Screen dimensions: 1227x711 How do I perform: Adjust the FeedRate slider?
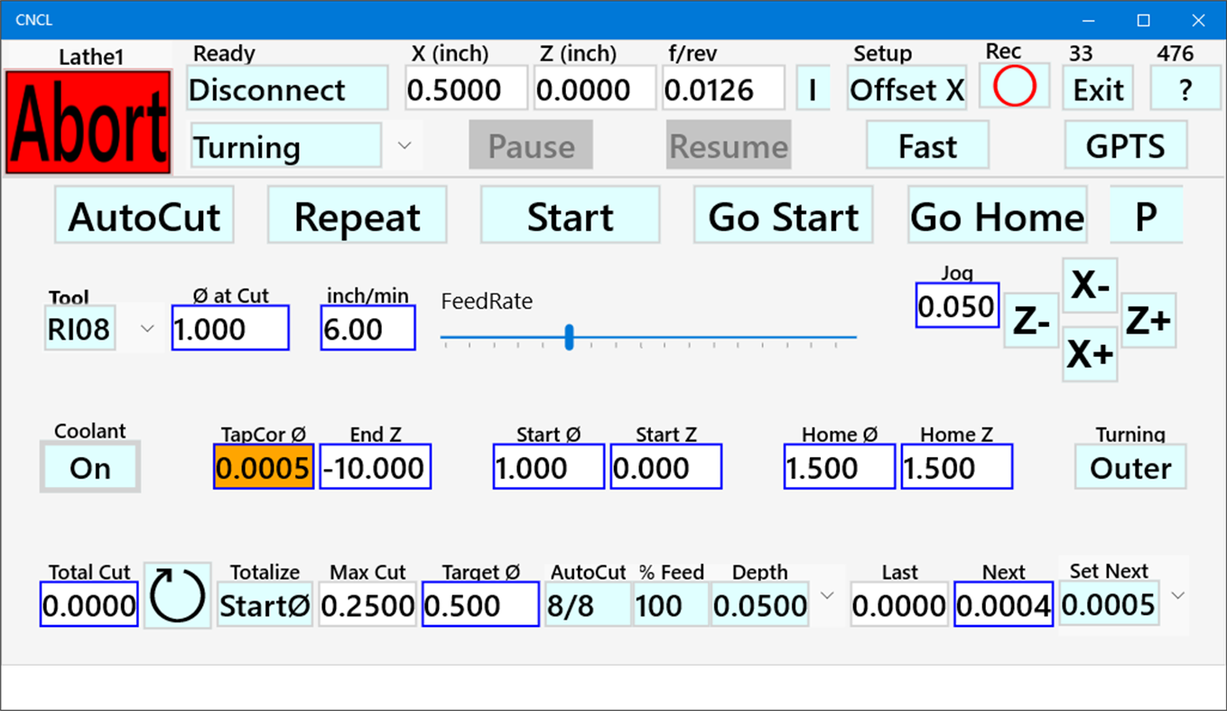point(570,336)
